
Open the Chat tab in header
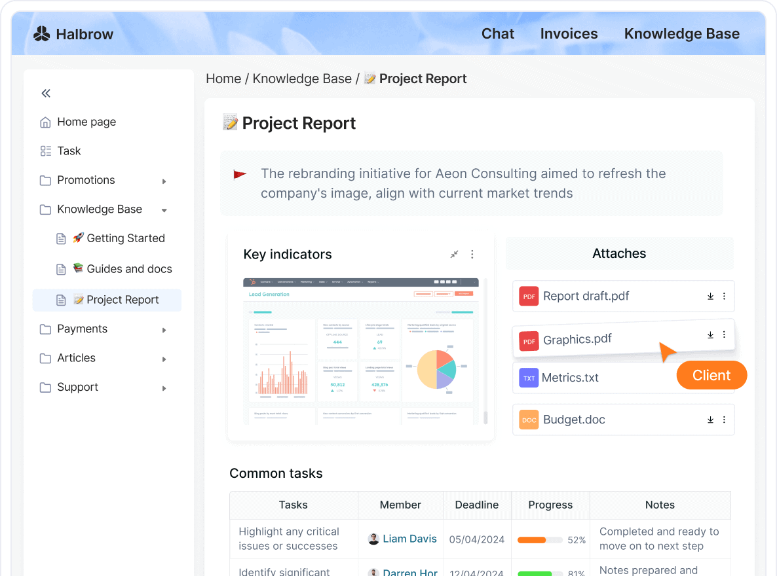(x=497, y=34)
